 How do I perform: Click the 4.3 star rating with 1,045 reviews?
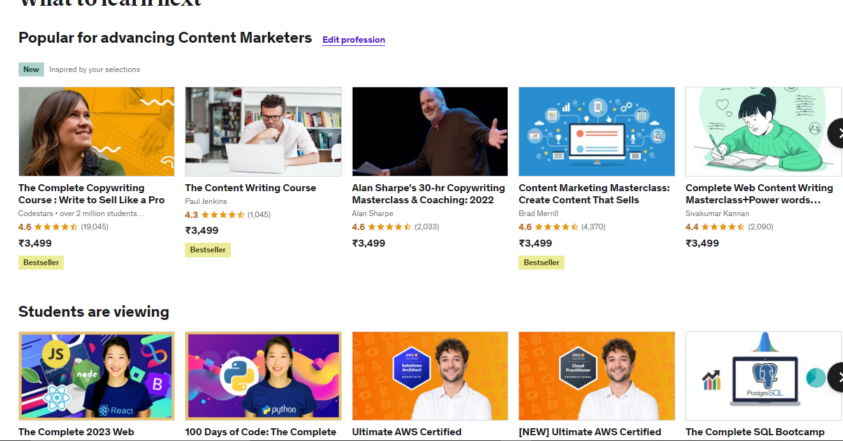(228, 215)
